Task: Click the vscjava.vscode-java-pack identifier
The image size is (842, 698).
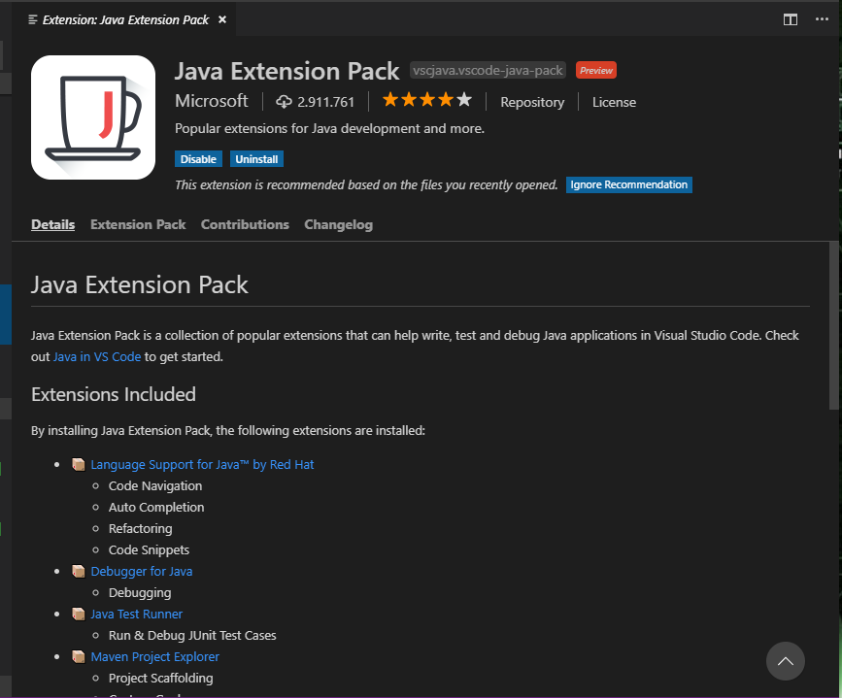Action: pos(488,70)
